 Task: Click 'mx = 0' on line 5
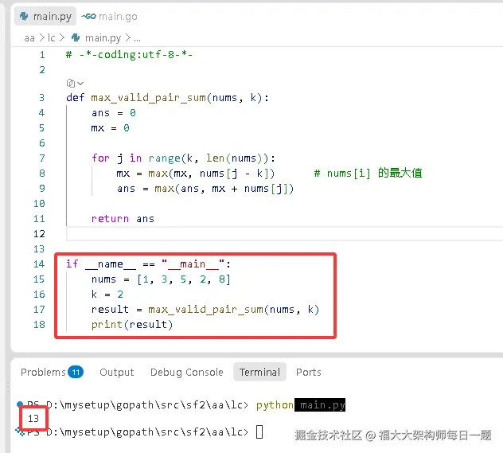coord(111,128)
